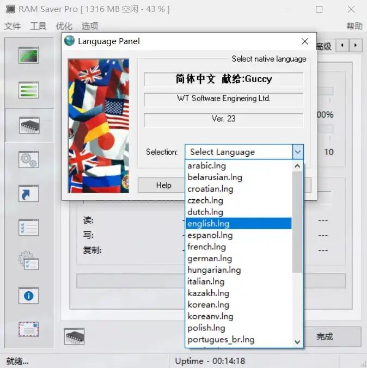Open the 选项 menu
This screenshot has height=368, width=367.
pyautogui.click(x=90, y=26)
